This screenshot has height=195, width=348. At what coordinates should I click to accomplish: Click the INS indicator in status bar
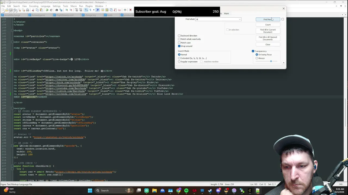click(x=341, y=184)
